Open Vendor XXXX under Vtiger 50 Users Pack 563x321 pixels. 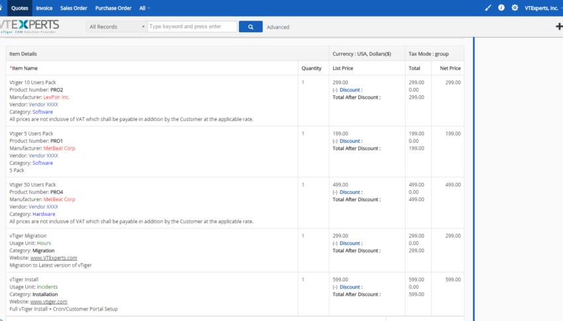(44, 206)
